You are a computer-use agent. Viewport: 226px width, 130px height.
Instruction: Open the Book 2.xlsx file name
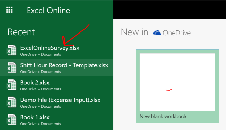pos(35,83)
